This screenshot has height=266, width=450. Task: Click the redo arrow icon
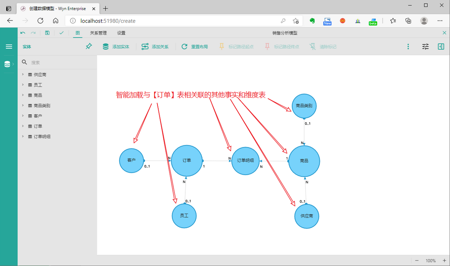(x=33, y=33)
